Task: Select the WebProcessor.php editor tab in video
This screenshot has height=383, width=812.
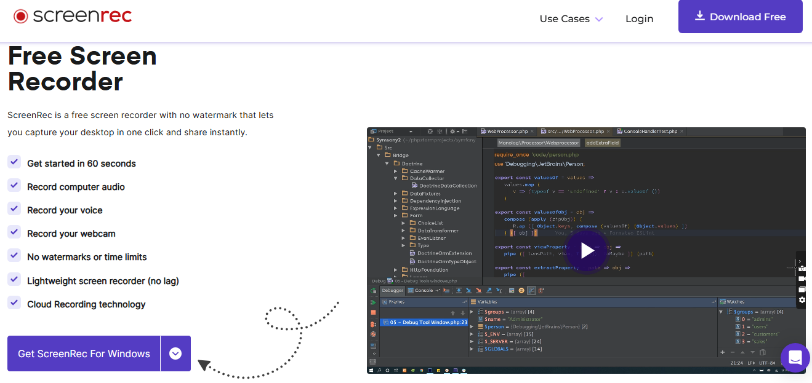Action: 507,132
